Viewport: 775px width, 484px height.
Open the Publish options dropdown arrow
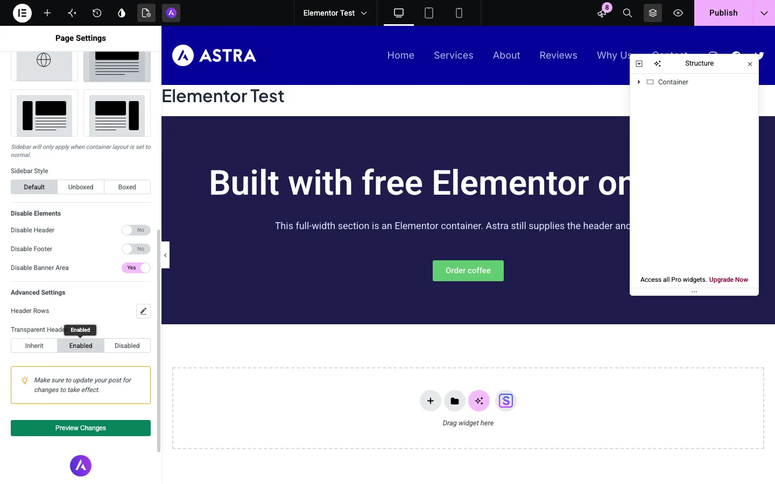pos(764,13)
